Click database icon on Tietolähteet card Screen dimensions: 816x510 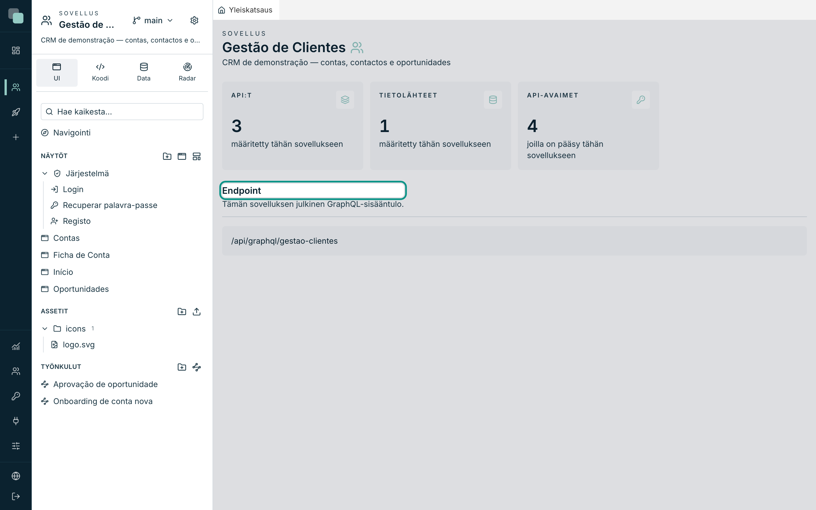pos(493,100)
